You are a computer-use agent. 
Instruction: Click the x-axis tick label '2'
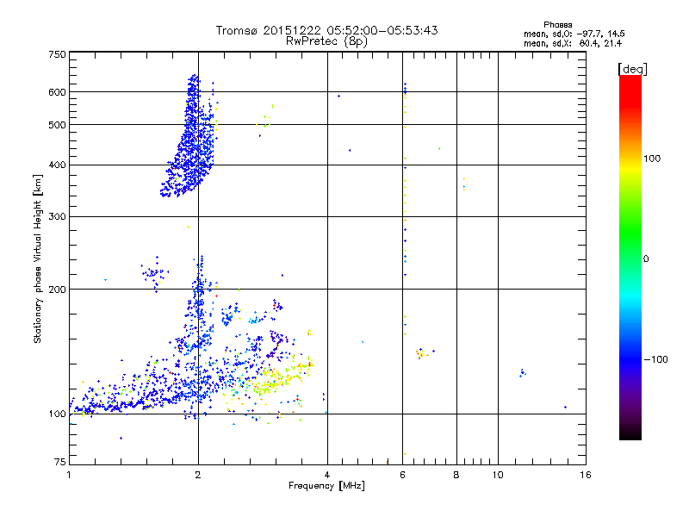(198, 475)
